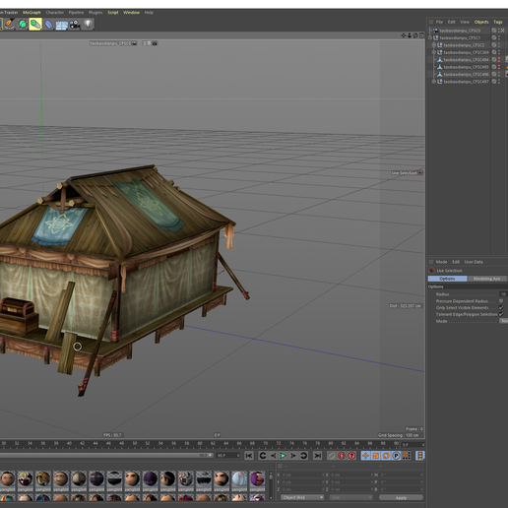Open the timeline film-strip icon
Image resolution: width=508 pixels, height=508 pixels.
(420, 456)
